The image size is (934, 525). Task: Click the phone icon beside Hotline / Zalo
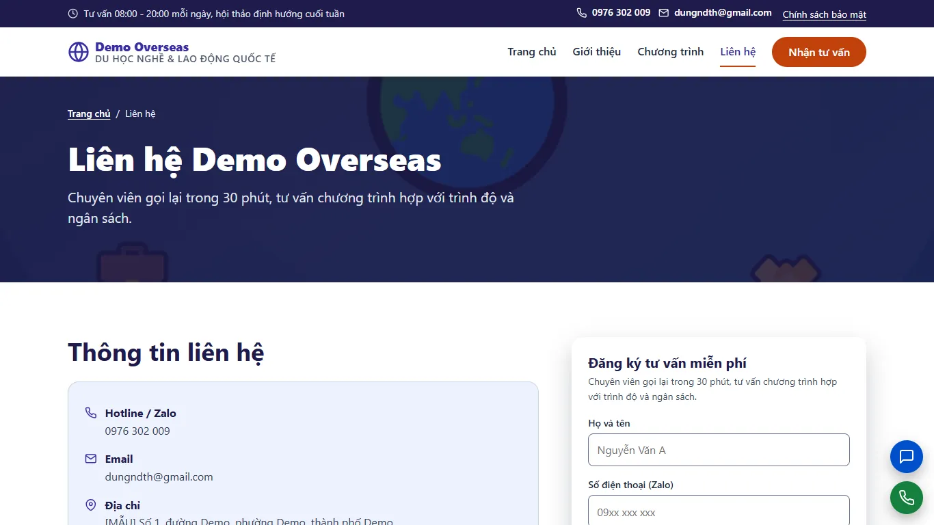tap(91, 413)
